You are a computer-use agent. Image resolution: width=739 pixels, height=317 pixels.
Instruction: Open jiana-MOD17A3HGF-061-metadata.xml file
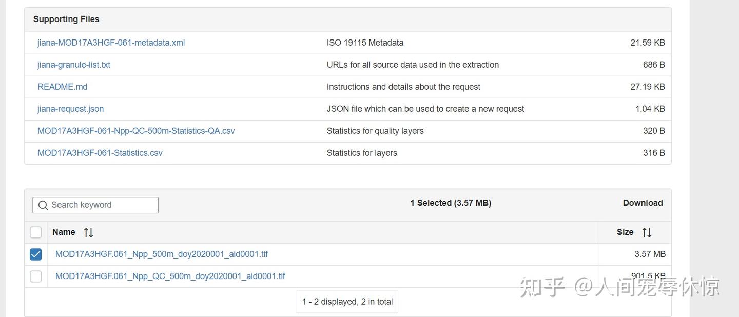tap(111, 43)
